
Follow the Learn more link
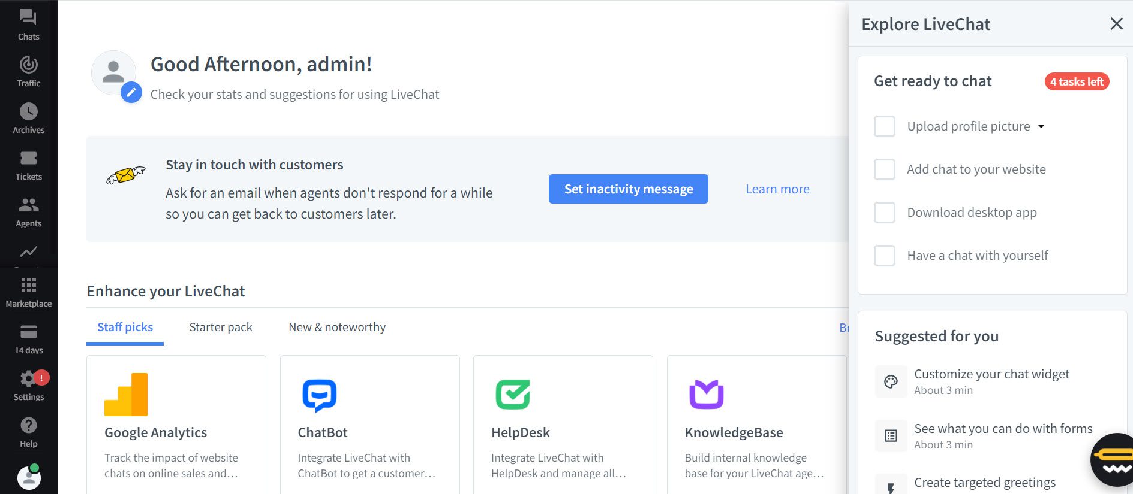[x=777, y=189]
